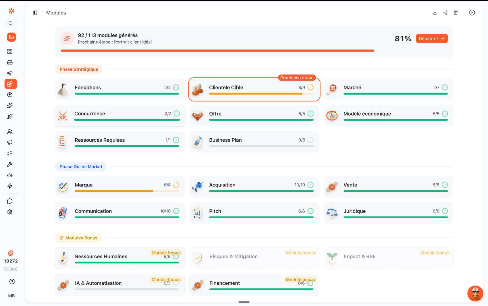Click the Démarrer button
This screenshot has width=488, height=306.
tap(432, 39)
